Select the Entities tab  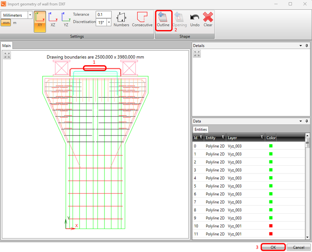pos(200,129)
